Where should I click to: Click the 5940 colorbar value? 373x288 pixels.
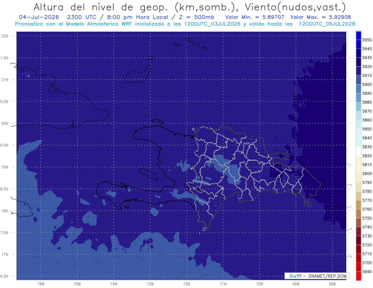point(367,49)
